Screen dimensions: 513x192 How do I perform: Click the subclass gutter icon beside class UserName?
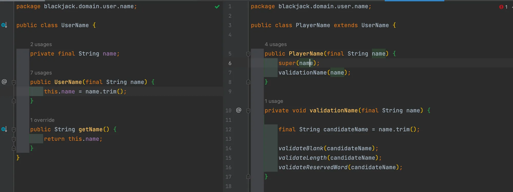[x=4, y=25]
